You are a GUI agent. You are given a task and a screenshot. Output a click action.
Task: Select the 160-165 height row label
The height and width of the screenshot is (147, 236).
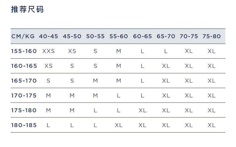click(24, 66)
